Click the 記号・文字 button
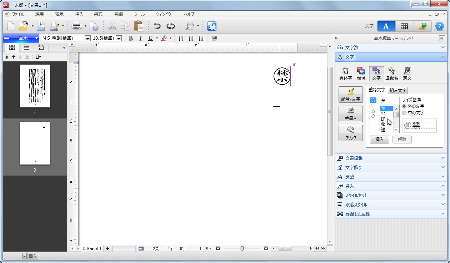Screen dimensions: 450x263 (351, 95)
